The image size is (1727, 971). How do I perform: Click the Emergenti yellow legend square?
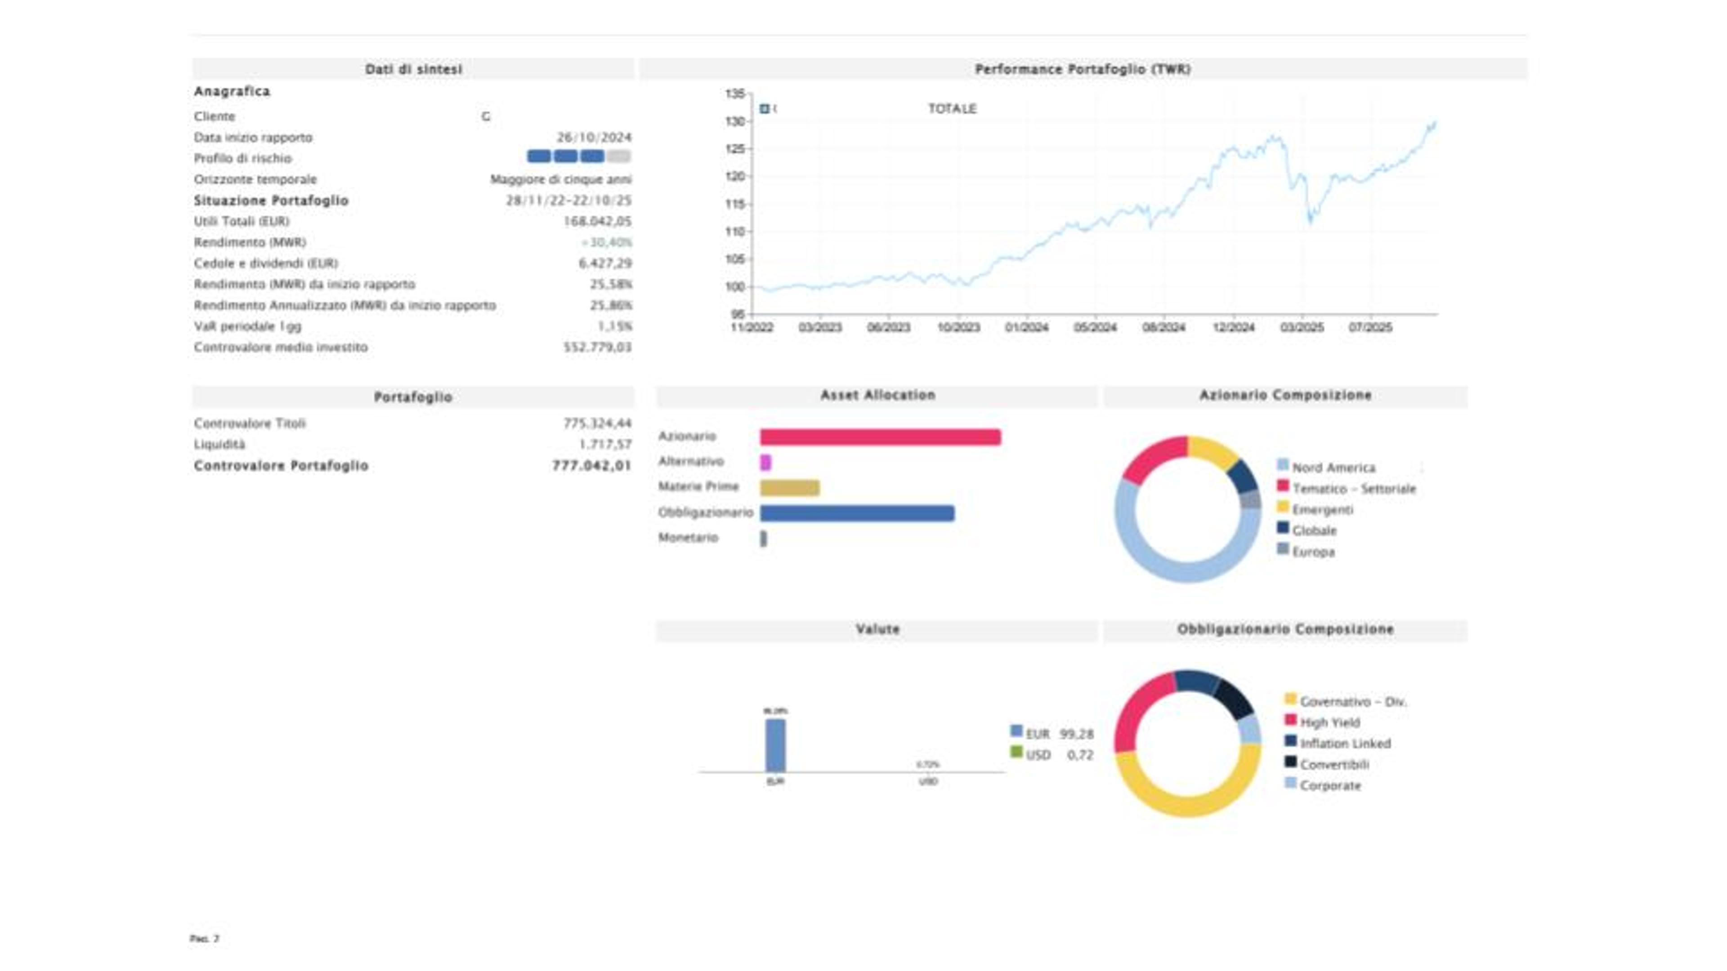tap(1283, 507)
